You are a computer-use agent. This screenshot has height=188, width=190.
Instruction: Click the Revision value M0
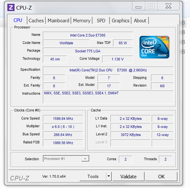tap(162, 86)
